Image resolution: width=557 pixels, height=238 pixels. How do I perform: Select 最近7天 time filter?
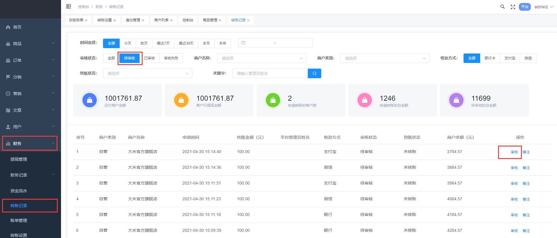163,43
